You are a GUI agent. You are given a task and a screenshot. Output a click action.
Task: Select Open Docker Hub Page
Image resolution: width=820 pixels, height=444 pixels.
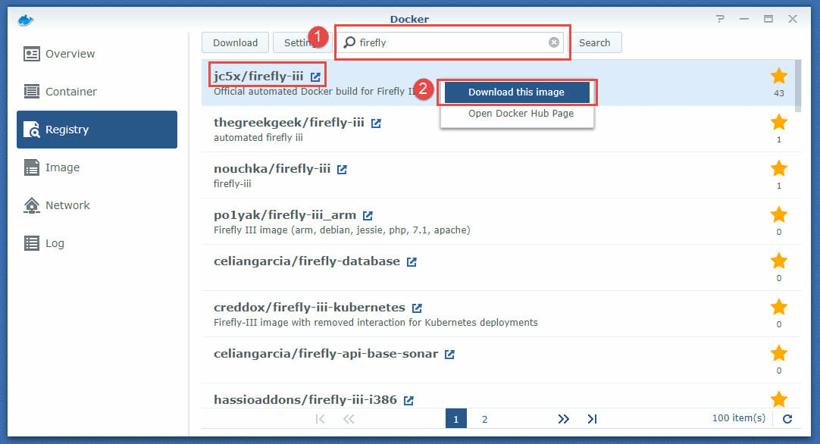tap(515, 113)
